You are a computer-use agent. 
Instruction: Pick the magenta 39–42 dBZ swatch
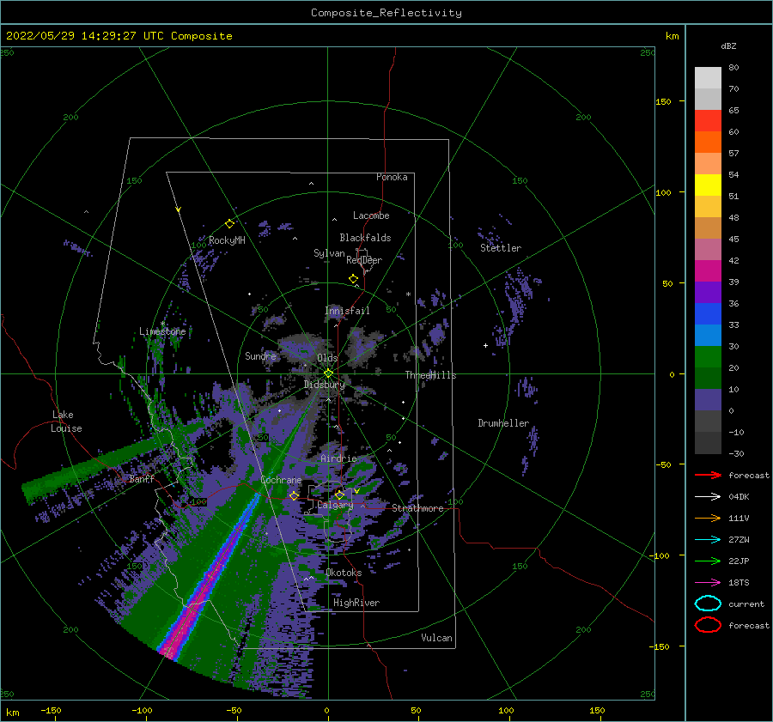(708, 270)
